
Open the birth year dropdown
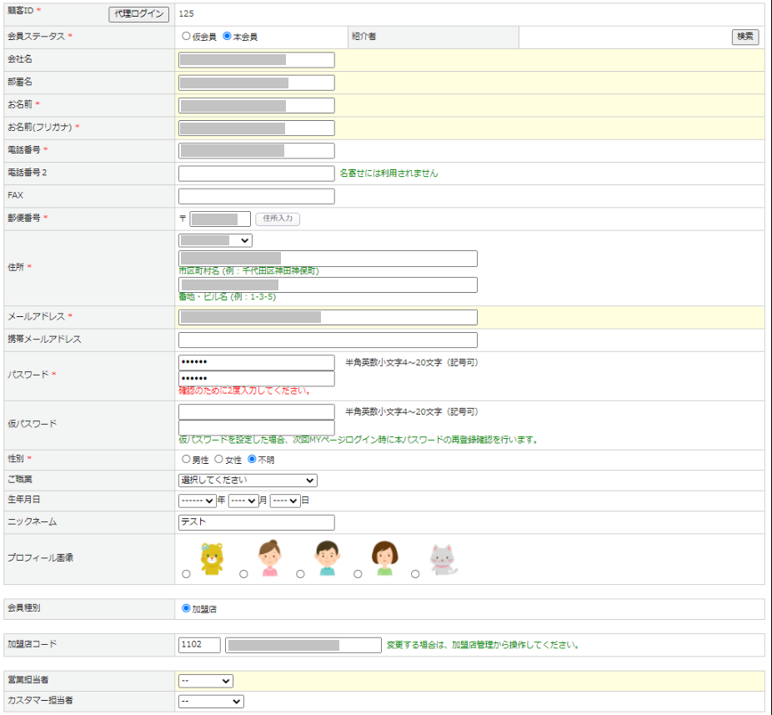(197, 501)
